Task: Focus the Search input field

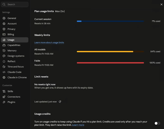Action: click(15, 4)
